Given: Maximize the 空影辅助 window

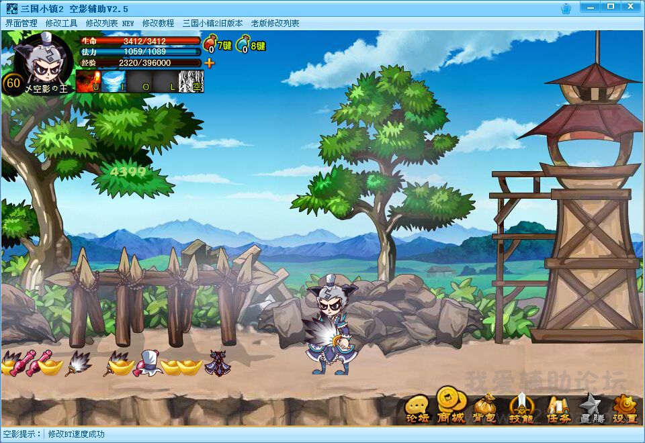Looking at the screenshot, I should coord(611,6).
